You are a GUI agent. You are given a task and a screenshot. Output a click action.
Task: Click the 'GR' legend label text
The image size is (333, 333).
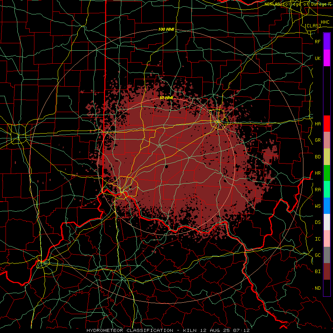(x=317, y=140)
